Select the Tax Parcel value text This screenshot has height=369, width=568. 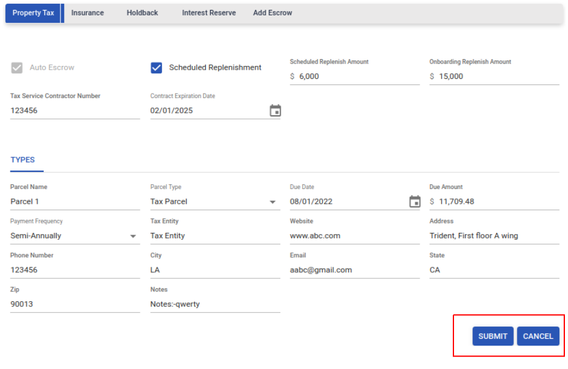coord(168,201)
